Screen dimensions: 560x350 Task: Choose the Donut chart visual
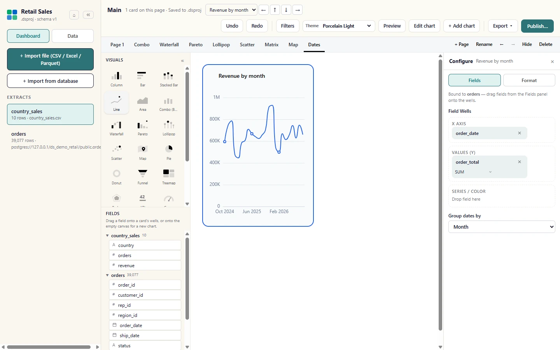(x=117, y=177)
